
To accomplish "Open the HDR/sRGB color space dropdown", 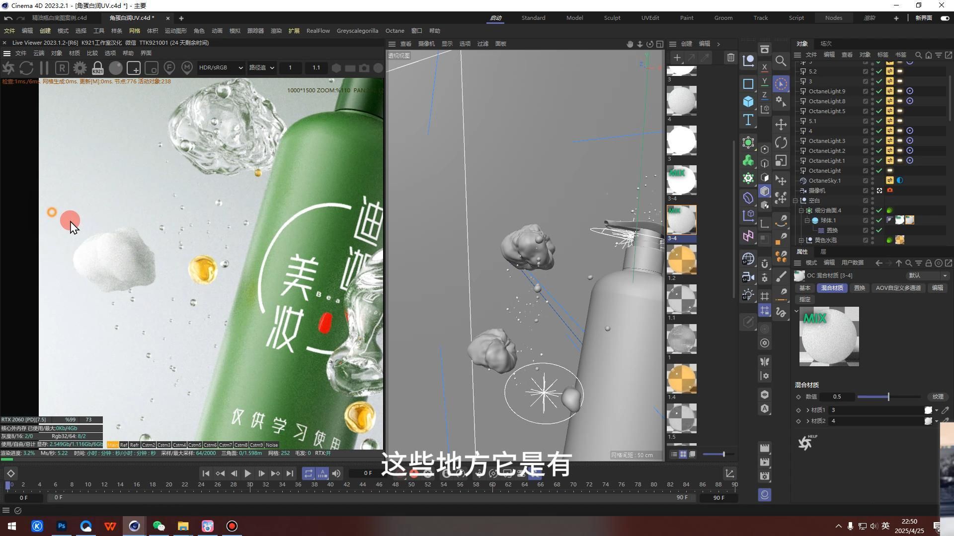I will (221, 67).
